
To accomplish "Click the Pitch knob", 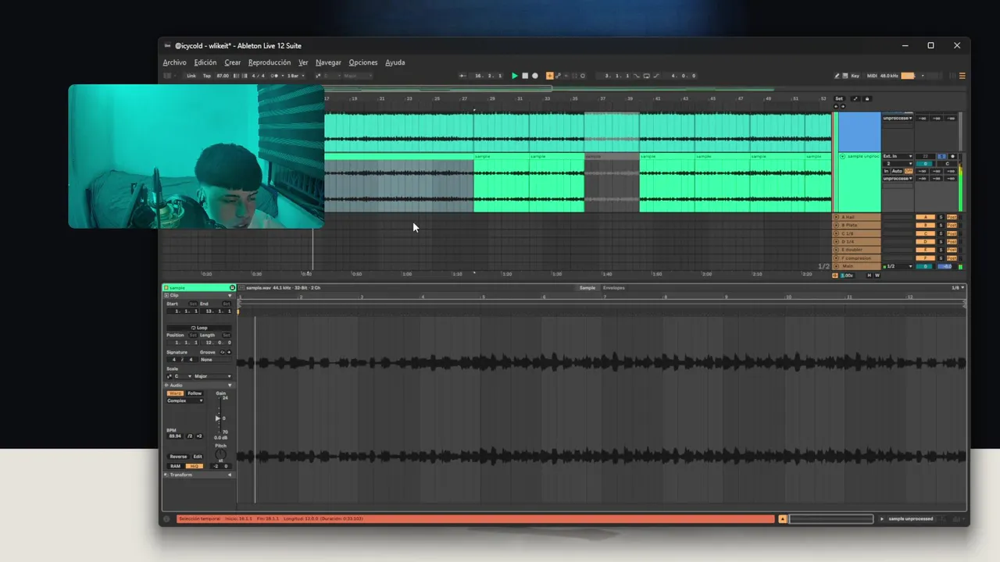I will pyautogui.click(x=220, y=454).
